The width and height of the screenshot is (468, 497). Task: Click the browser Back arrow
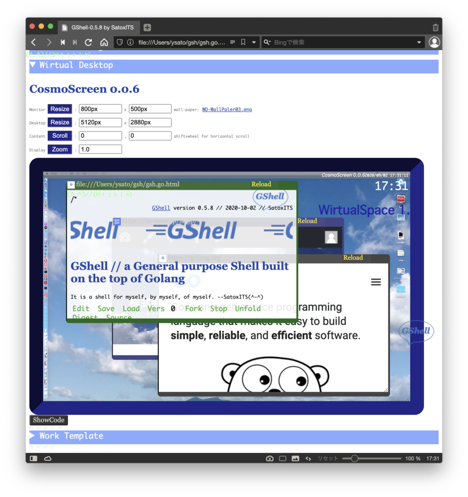[x=33, y=42]
